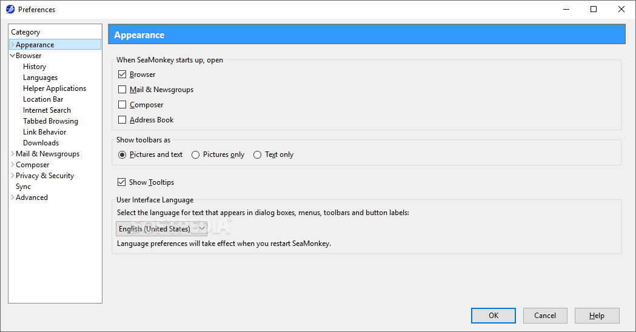Select the Sync category
This screenshot has height=332, width=636.
[x=23, y=187]
